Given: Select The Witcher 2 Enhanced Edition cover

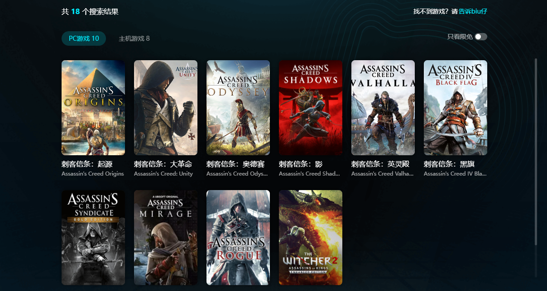Looking at the screenshot, I should pyautogui.click(x=310, y=238).
